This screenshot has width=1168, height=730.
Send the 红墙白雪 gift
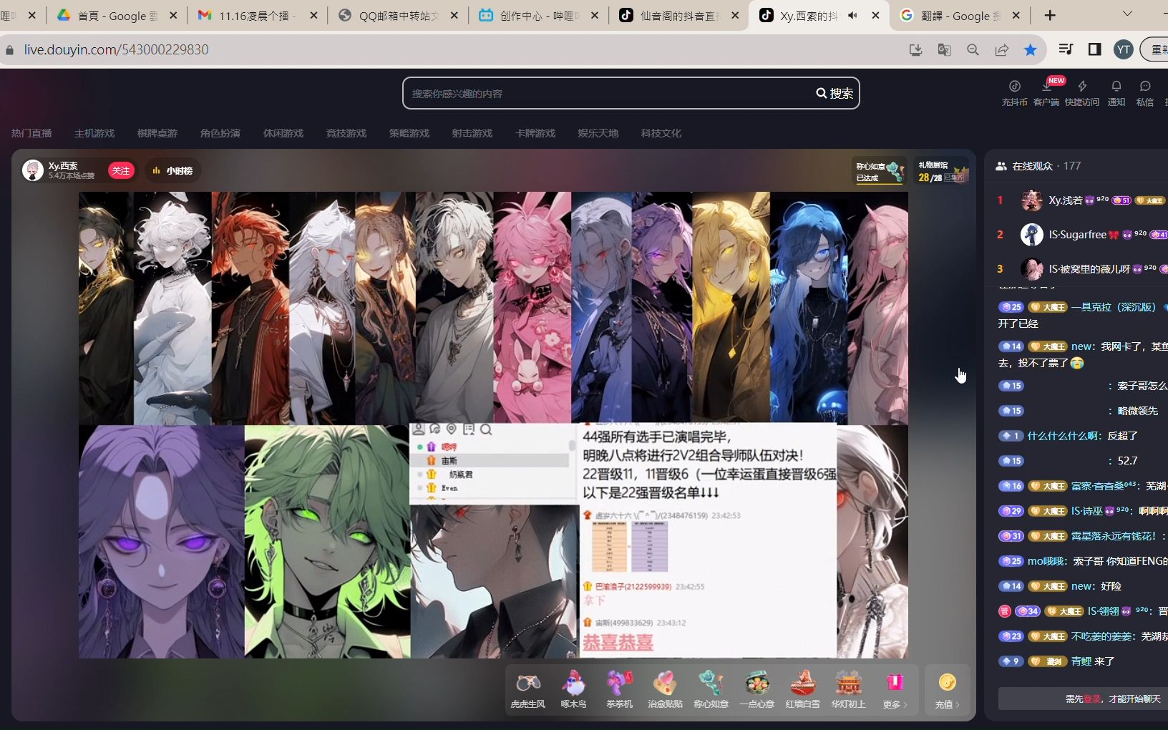click(802, 690)
